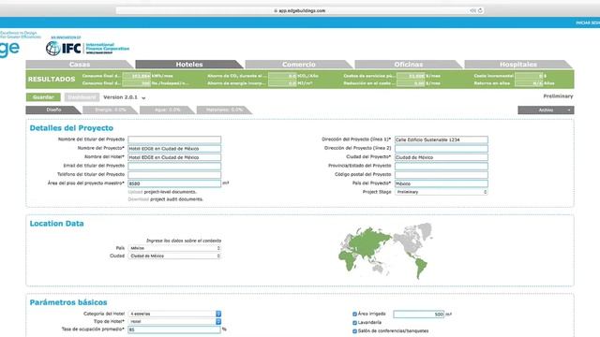This screenshot has height=337, width=600.
Task: Click the green Guardar button
Action: click(43, 97)
